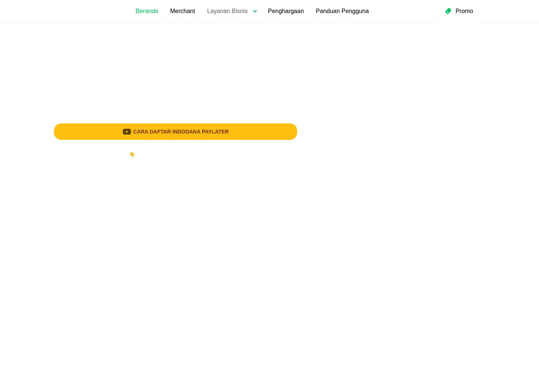Screen dimensions: 539x374
Task: Go to the Merchant page
Action: click(x=183, y=11)
